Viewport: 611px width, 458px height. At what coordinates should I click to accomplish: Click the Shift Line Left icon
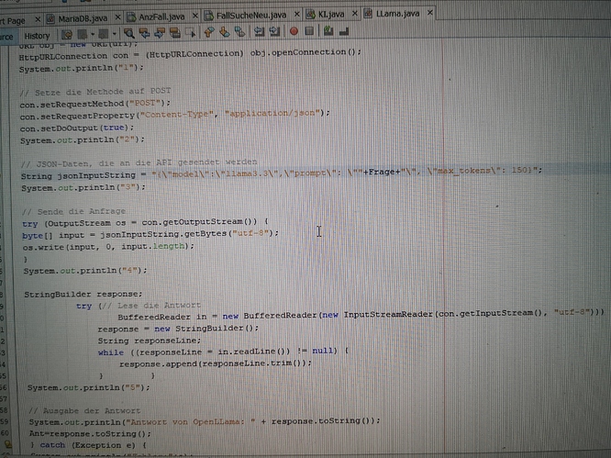tap(259, 31)
